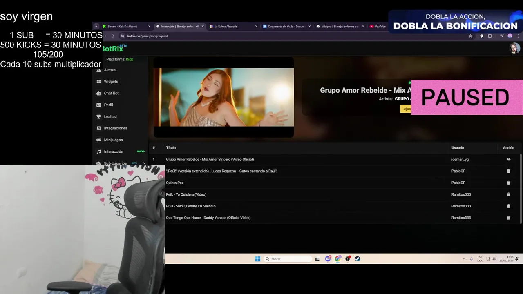
Task: Click the Widgets grid icon
Action: (x=98, y=82)
